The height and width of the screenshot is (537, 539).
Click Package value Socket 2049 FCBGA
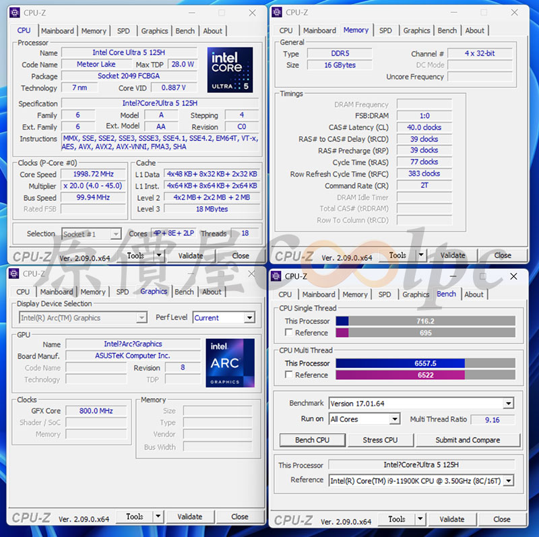click(x=129, y=75)
